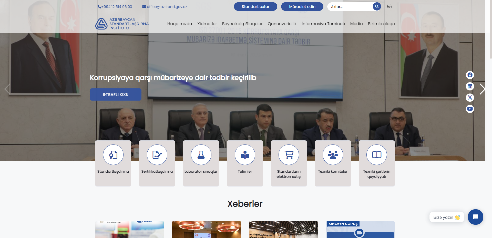Screen dimensions: 492x238
Task: Open the Xidmətlər menu
Action: pos(207,24)
